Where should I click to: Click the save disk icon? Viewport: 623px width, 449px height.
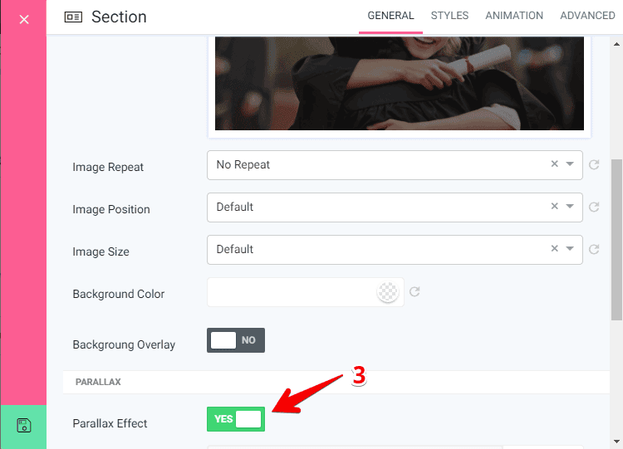pos(23,426)
